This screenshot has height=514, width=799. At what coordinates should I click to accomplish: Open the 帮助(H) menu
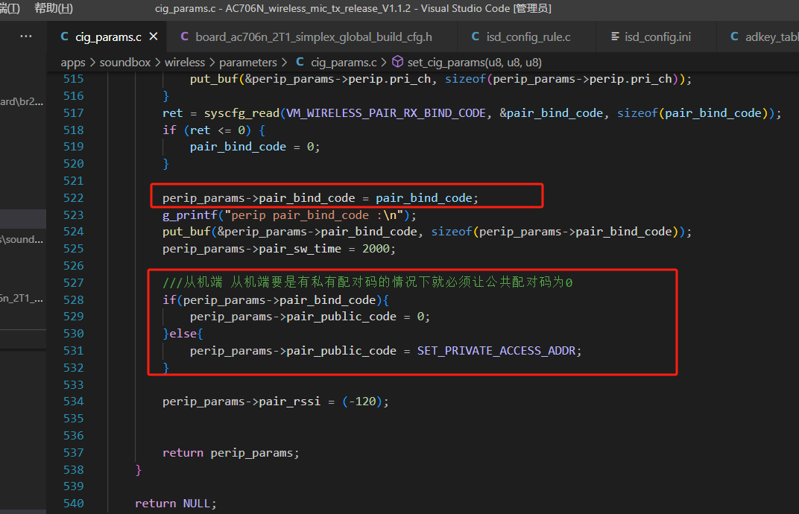54,8
